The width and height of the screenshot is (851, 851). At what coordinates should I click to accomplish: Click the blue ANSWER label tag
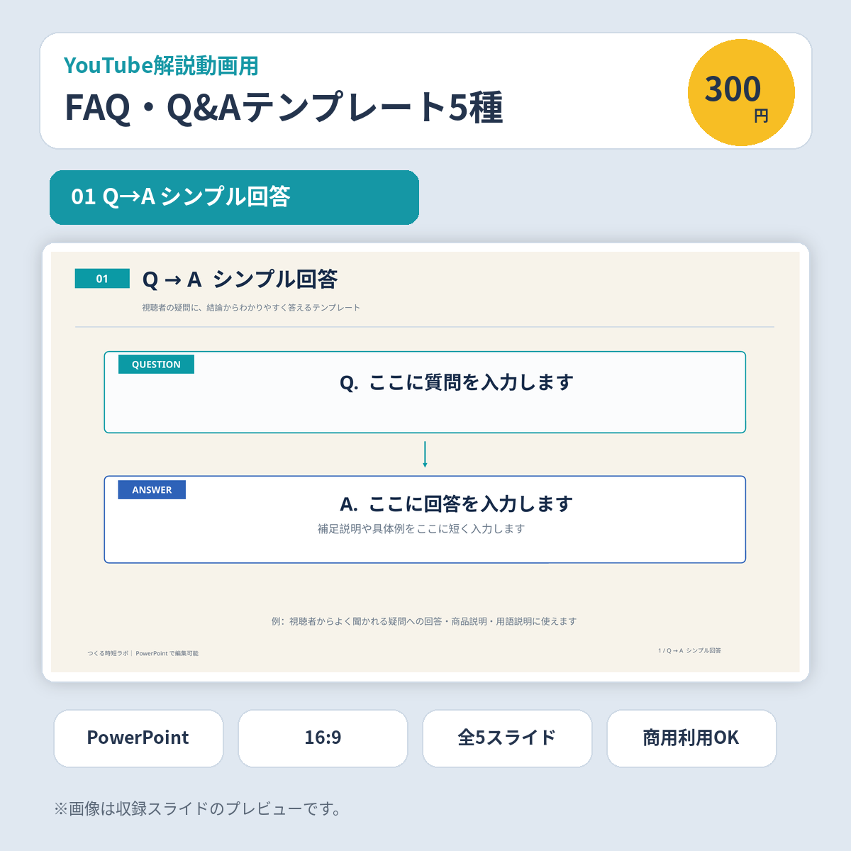152,490
